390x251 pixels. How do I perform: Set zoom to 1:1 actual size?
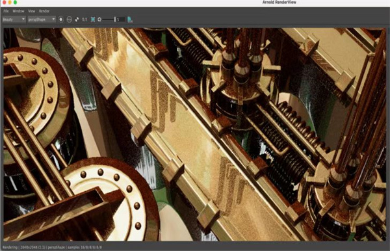coord(84,19)
